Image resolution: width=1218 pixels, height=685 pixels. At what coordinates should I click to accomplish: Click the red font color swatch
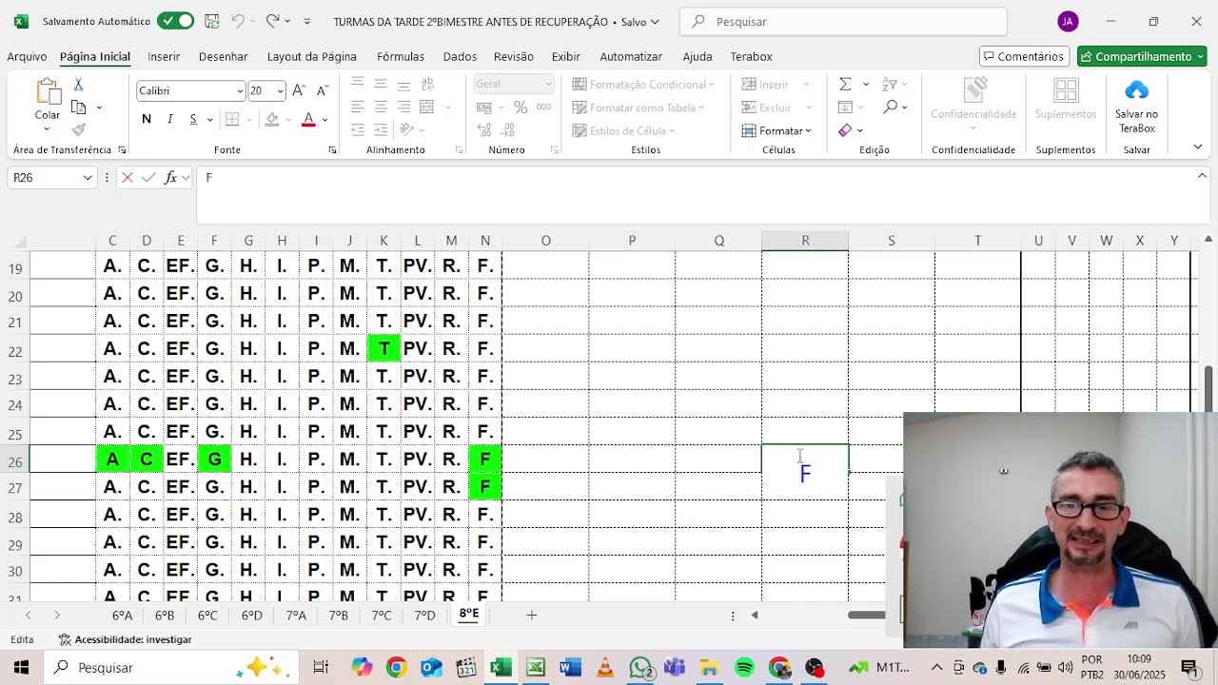308,120
